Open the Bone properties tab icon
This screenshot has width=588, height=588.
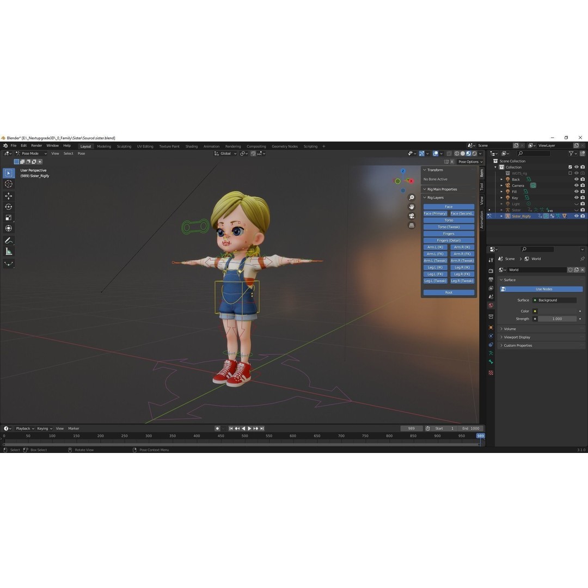491,362
